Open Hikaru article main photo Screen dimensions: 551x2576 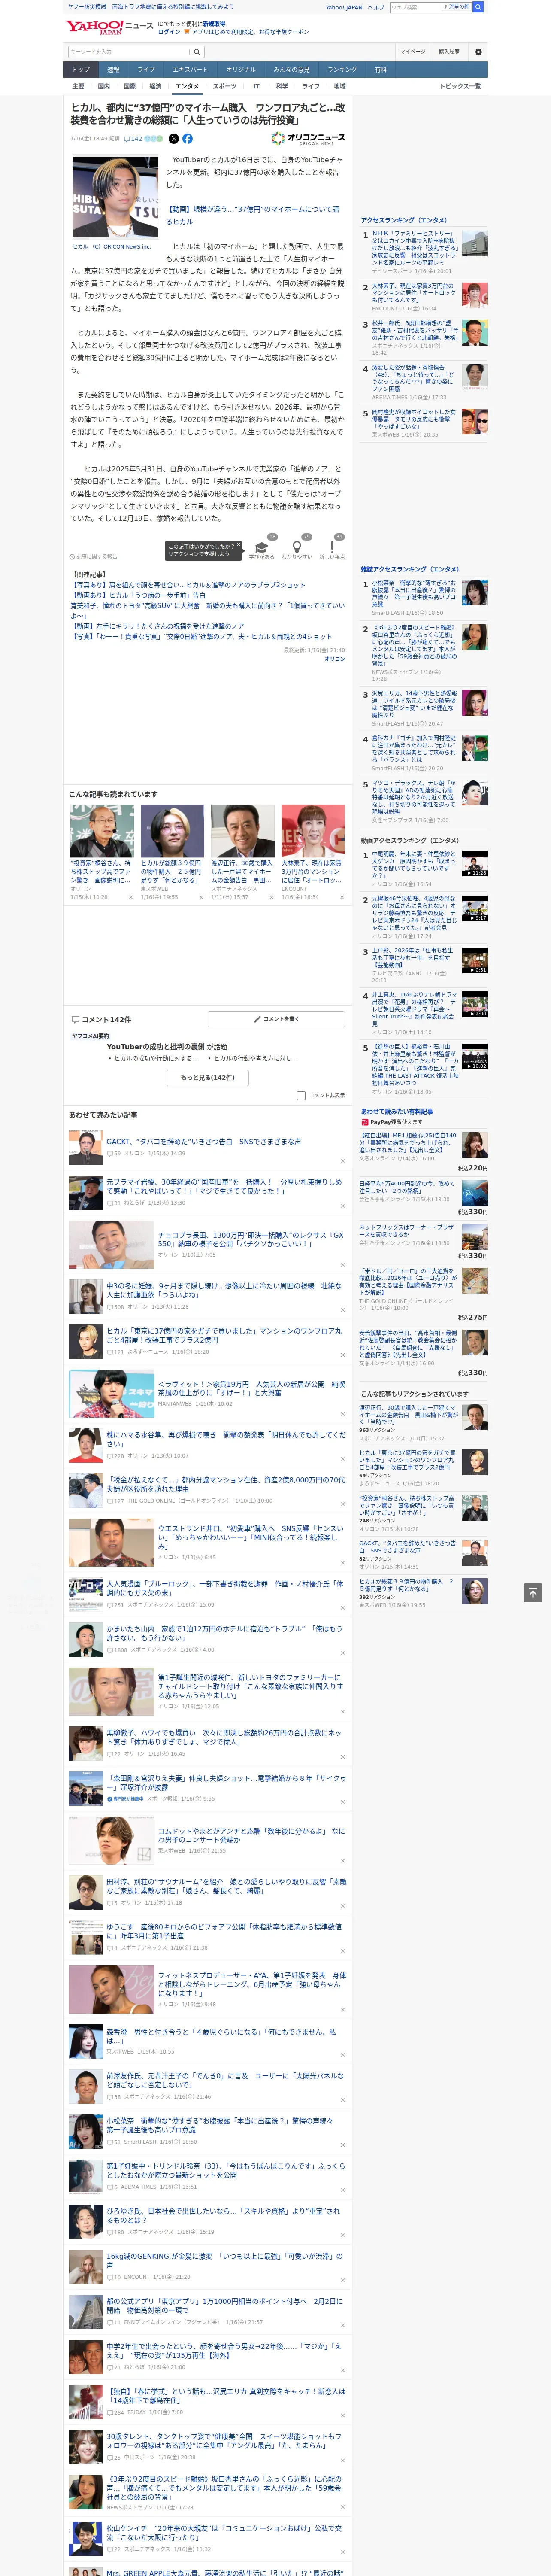(x=115, y=197)
